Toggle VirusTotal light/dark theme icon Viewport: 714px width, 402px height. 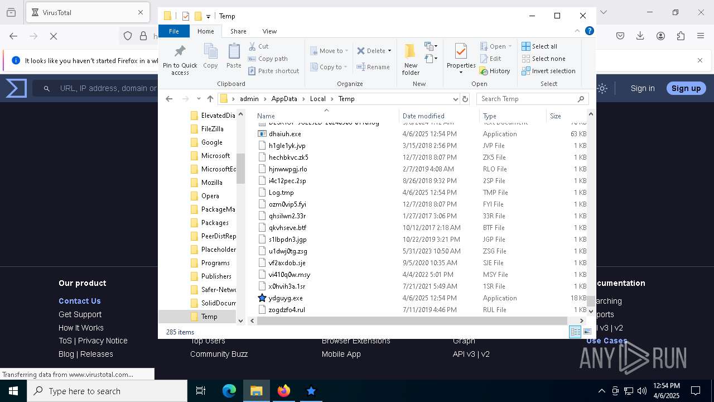[x=602, y=88]
